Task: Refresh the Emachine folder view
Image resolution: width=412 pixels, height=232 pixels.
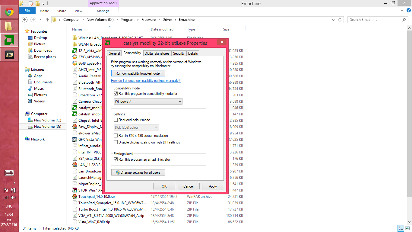Action: pyautogui.click(x=340, y=20)
